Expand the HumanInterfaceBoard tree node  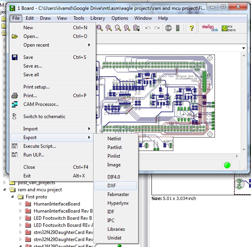click(x=21, y=204)
